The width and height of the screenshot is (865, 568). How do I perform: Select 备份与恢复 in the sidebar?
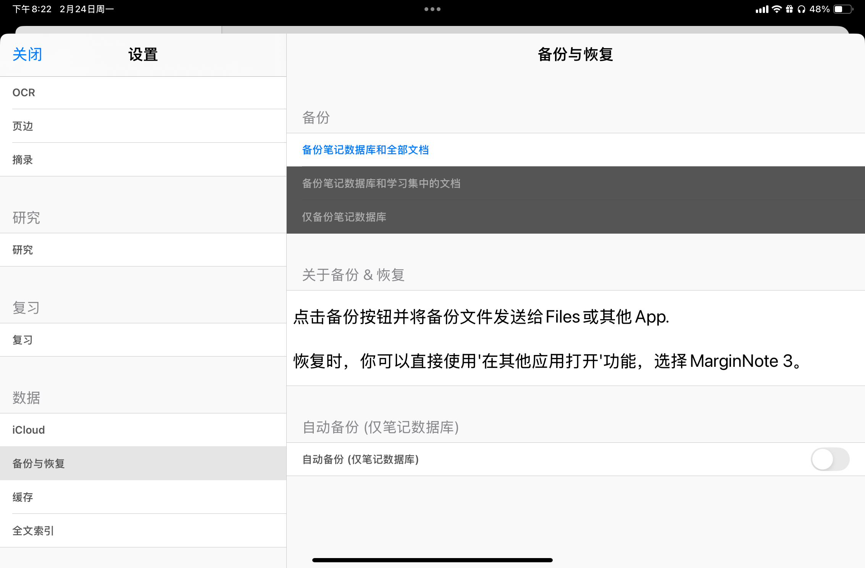point(143,463)
